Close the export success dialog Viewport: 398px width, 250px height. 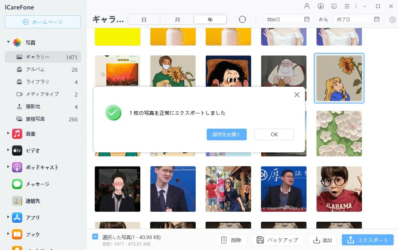click(x=297, y=95)
